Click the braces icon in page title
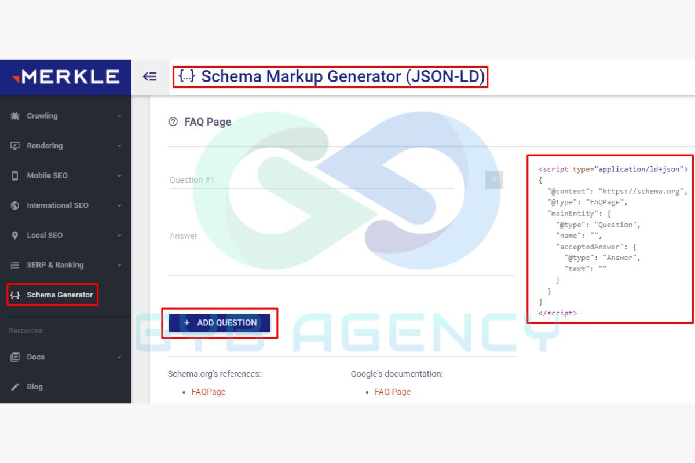This screenshot has width=695, height=463. pos(186,76)
